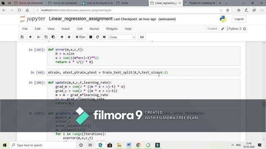This screenshot has width=266, height=149.
Task: Add page to favorites star icon
Action: click(x=228, y=10)
